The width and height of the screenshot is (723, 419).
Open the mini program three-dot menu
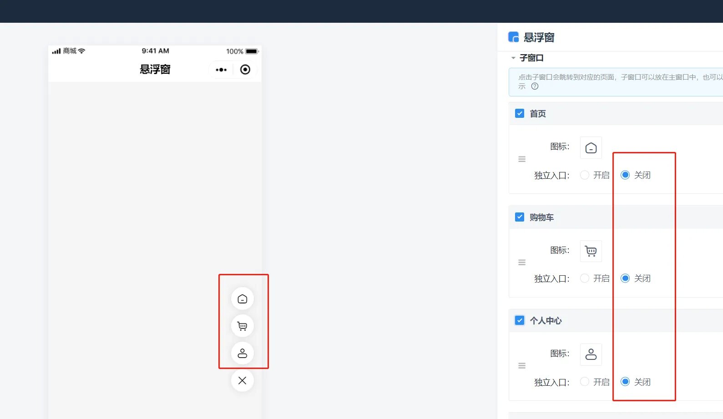[x=221, y=70]
